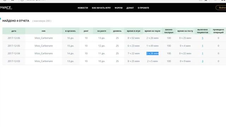Click the 7 ч 22 мин play time
This screenshot has height=127, width=226.
tap(133, 53)
